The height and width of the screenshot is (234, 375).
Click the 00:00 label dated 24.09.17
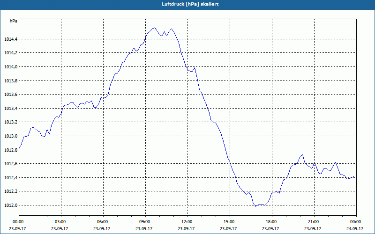tap(356, 222)
